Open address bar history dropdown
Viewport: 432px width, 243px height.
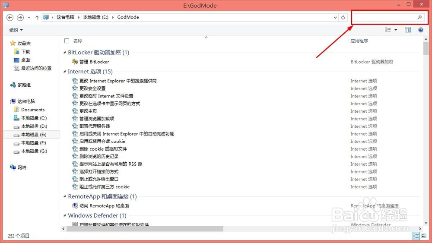pos(335,17)
